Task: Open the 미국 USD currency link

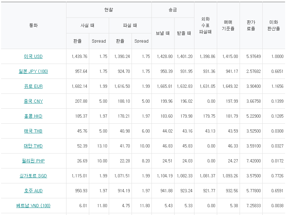Action: click(x=33, y=57)
